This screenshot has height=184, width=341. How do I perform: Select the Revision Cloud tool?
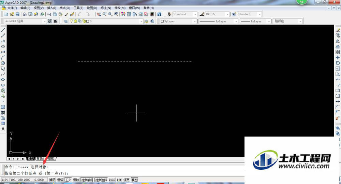[3, 68]
